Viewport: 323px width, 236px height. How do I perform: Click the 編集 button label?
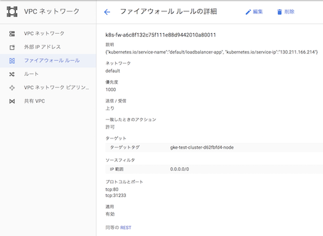pyautogui.click(x=258, y=11)
